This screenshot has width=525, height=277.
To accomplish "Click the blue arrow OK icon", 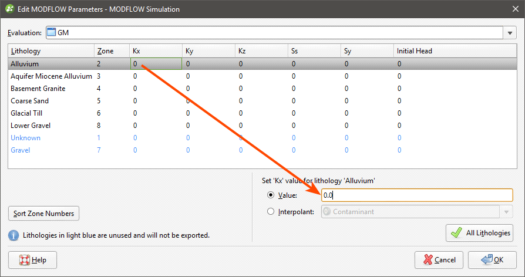I will [x=486, y=260].
